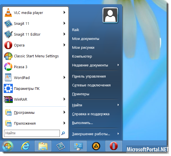Click the Start button shell orb
This screenshot has height=156, width=171.
coord(8,146)
